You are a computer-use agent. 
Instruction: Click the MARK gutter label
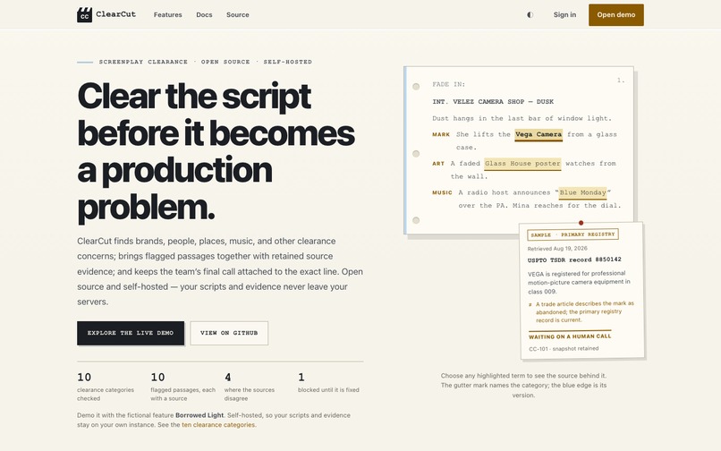pyautogui.click(x=441, y=135)
